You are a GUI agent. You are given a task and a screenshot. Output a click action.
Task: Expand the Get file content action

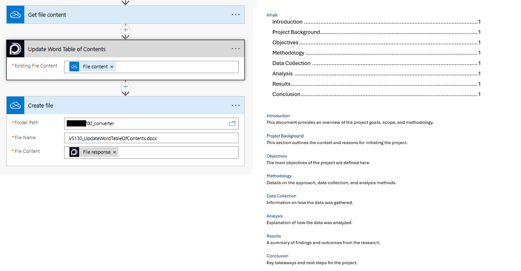coord(124,15)
